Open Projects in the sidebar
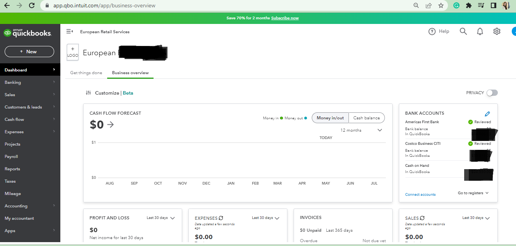516x246 pixels. tap(30, 144)
